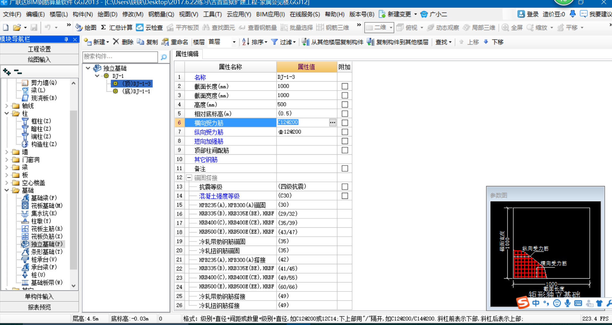612x325 pixels.
Task: Click the Undo arrow icon
Action: [47, 28]
